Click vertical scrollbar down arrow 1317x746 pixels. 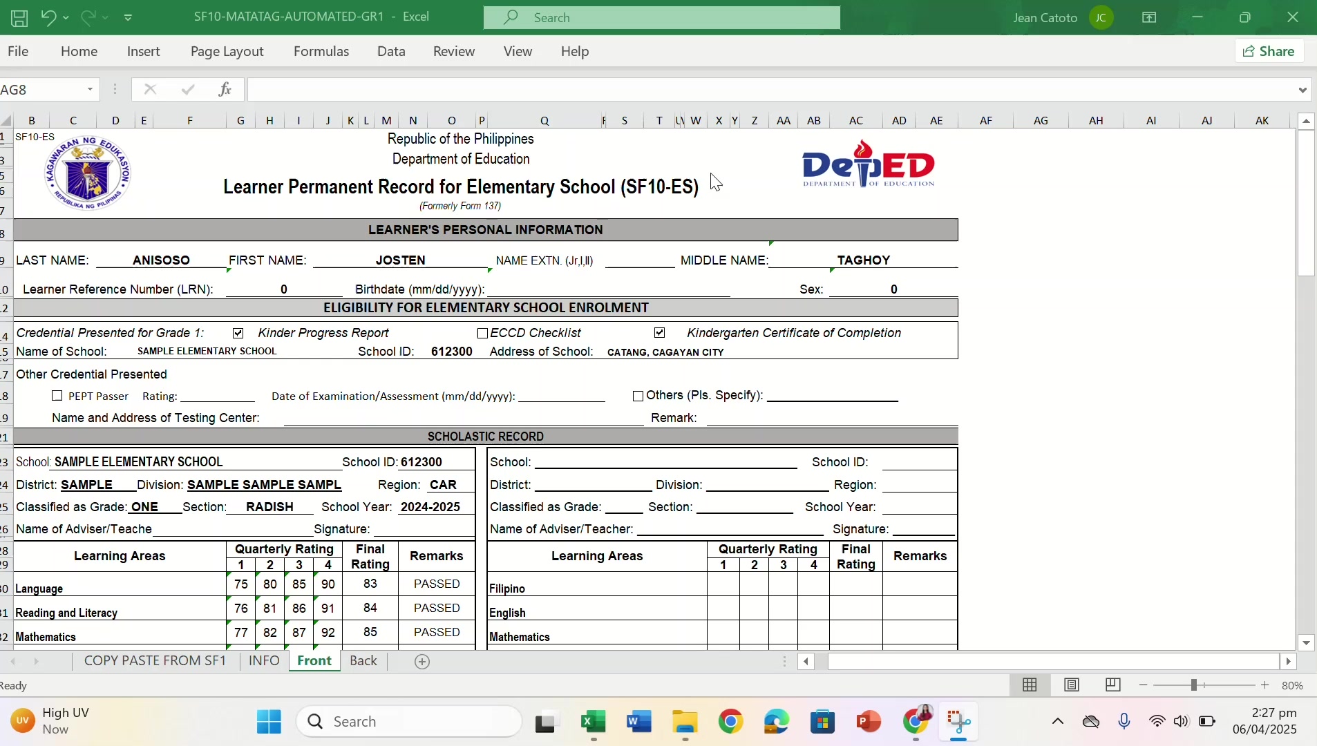(x=1306, y=643)
